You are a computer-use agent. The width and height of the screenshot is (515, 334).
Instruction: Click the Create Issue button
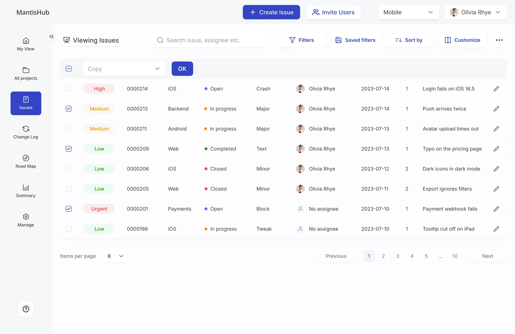(x=271, y=12)
